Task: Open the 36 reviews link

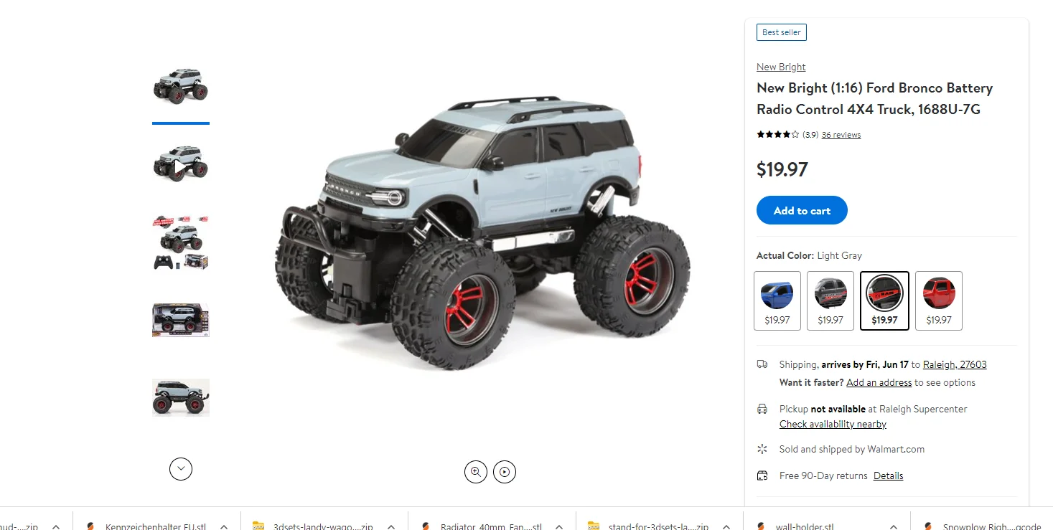Action: (x=841, y=135)
